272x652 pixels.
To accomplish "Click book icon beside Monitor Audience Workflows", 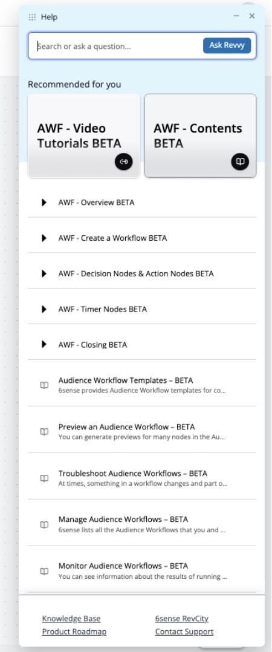I will click(44, 572).
